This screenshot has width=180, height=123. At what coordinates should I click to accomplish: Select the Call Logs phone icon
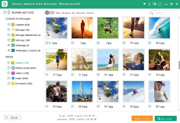pyautogui.click(x=13, y=40)
